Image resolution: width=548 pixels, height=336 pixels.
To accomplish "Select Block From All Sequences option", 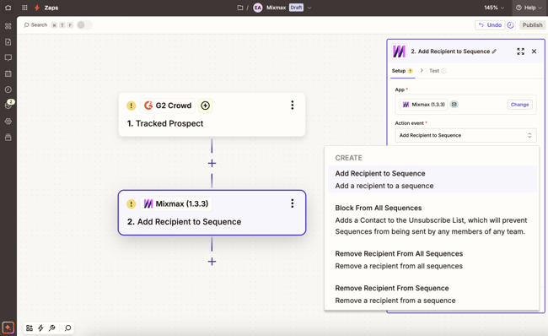I will point(432,219).
